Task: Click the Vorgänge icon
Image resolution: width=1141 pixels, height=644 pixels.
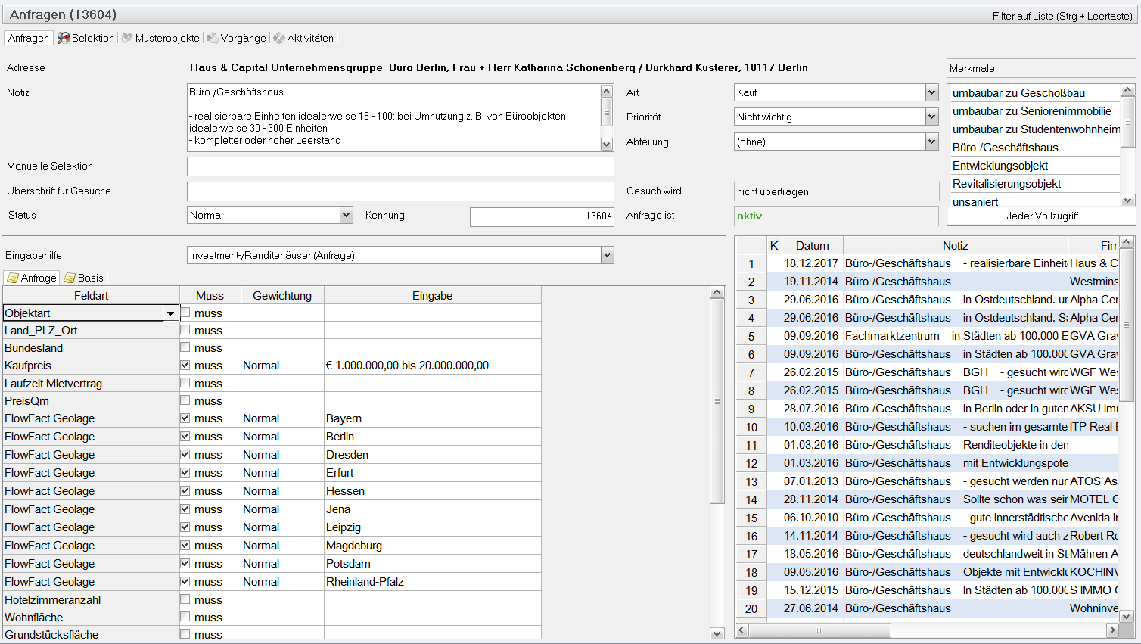Action: pos(213,38)
